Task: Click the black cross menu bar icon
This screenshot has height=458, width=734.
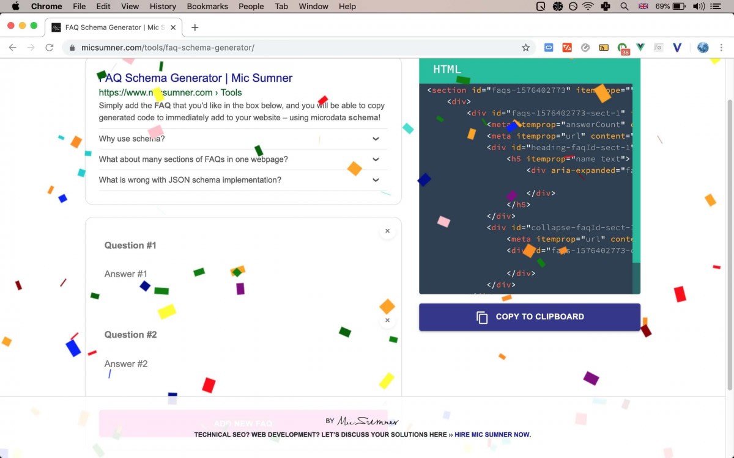Action: click(x=606, y=6)
